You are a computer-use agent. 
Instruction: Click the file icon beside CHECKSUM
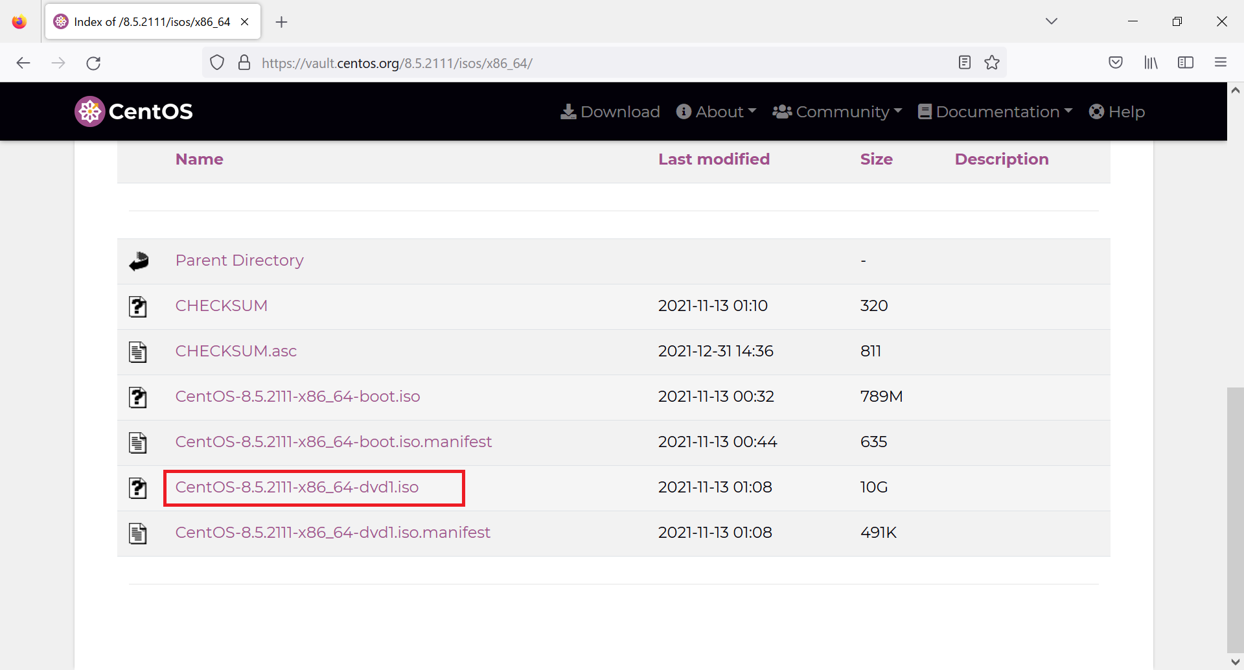(x=138, y=306)
